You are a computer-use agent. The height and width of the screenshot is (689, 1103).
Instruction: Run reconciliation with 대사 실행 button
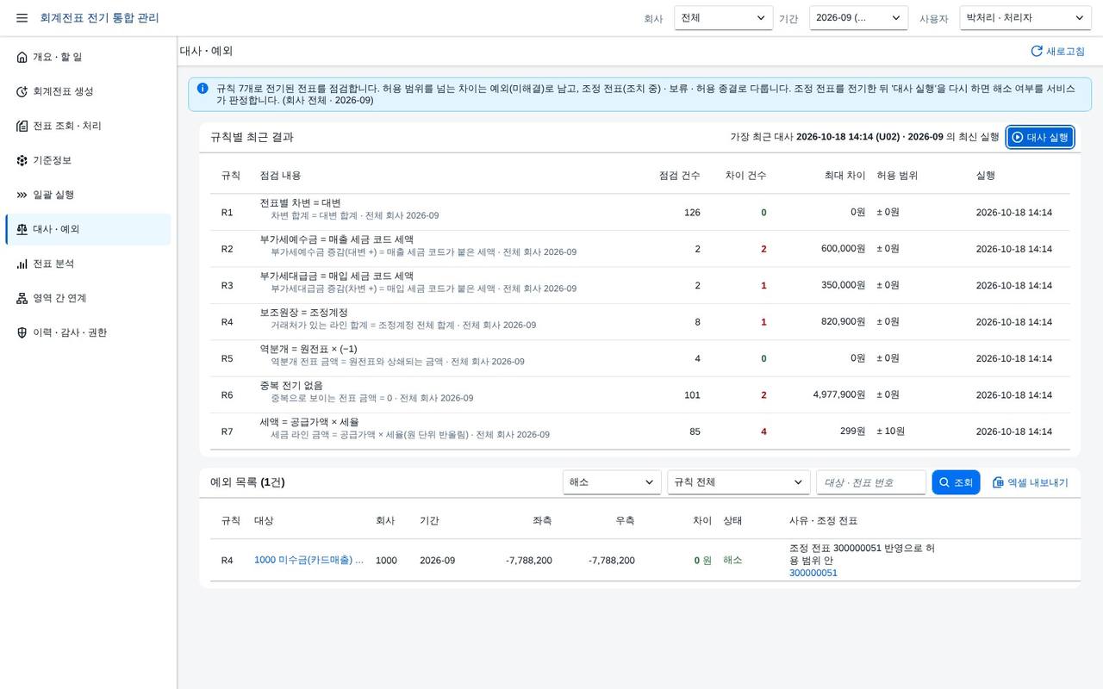coord(1040,137)
